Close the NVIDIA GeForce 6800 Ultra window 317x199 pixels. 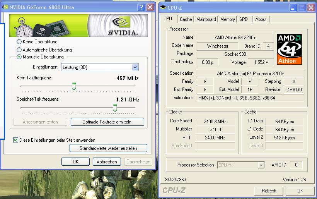point(150,7)
